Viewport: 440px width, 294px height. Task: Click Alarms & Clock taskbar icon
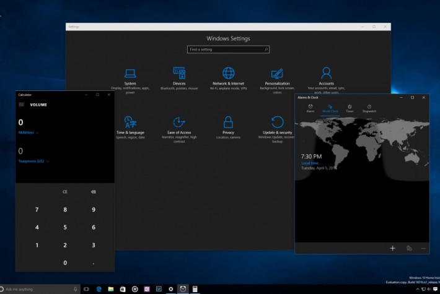tap(183, 289)
